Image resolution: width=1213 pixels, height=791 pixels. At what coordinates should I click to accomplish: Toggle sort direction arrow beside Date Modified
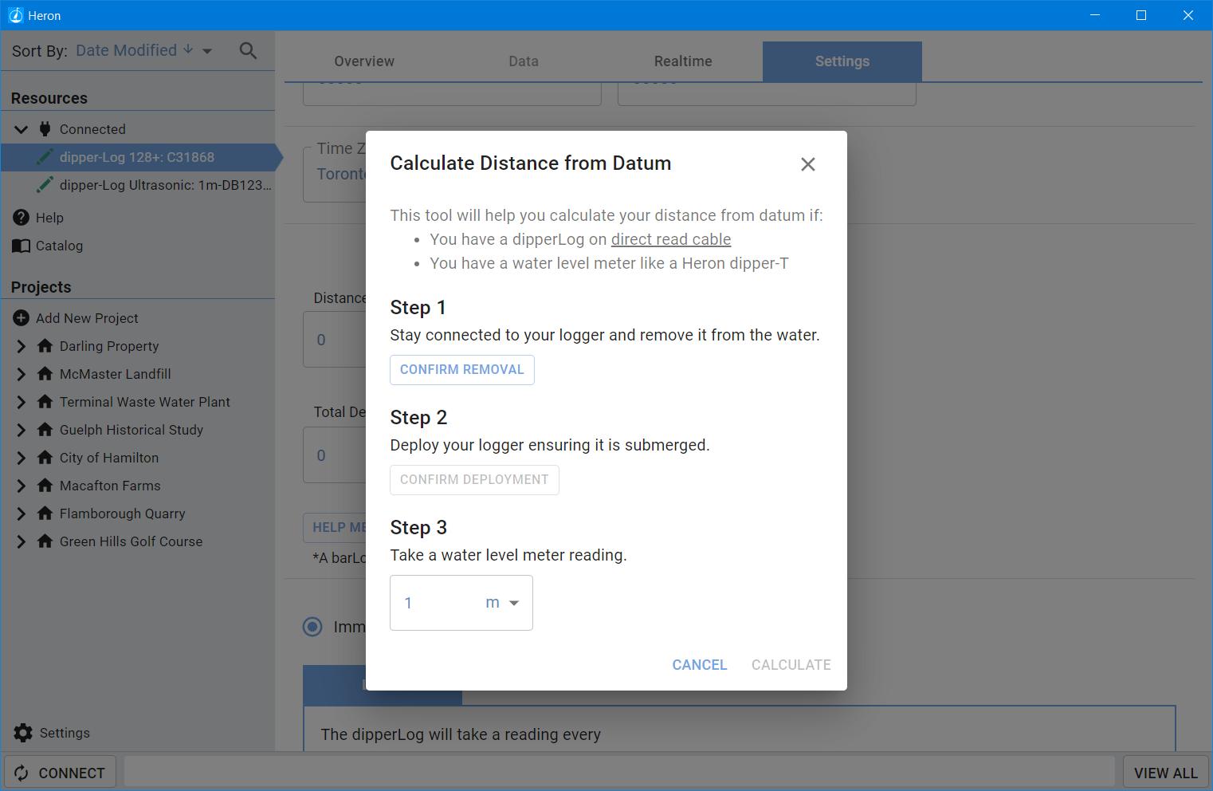188,49
